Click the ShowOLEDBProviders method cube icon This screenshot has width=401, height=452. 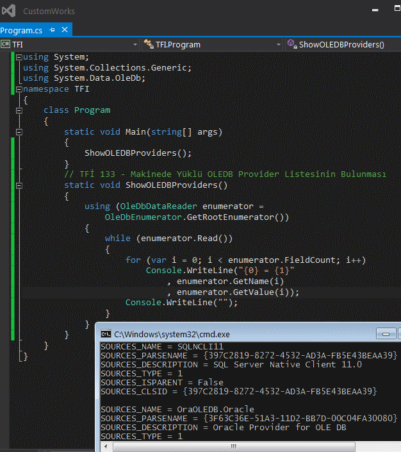point(292,44)
